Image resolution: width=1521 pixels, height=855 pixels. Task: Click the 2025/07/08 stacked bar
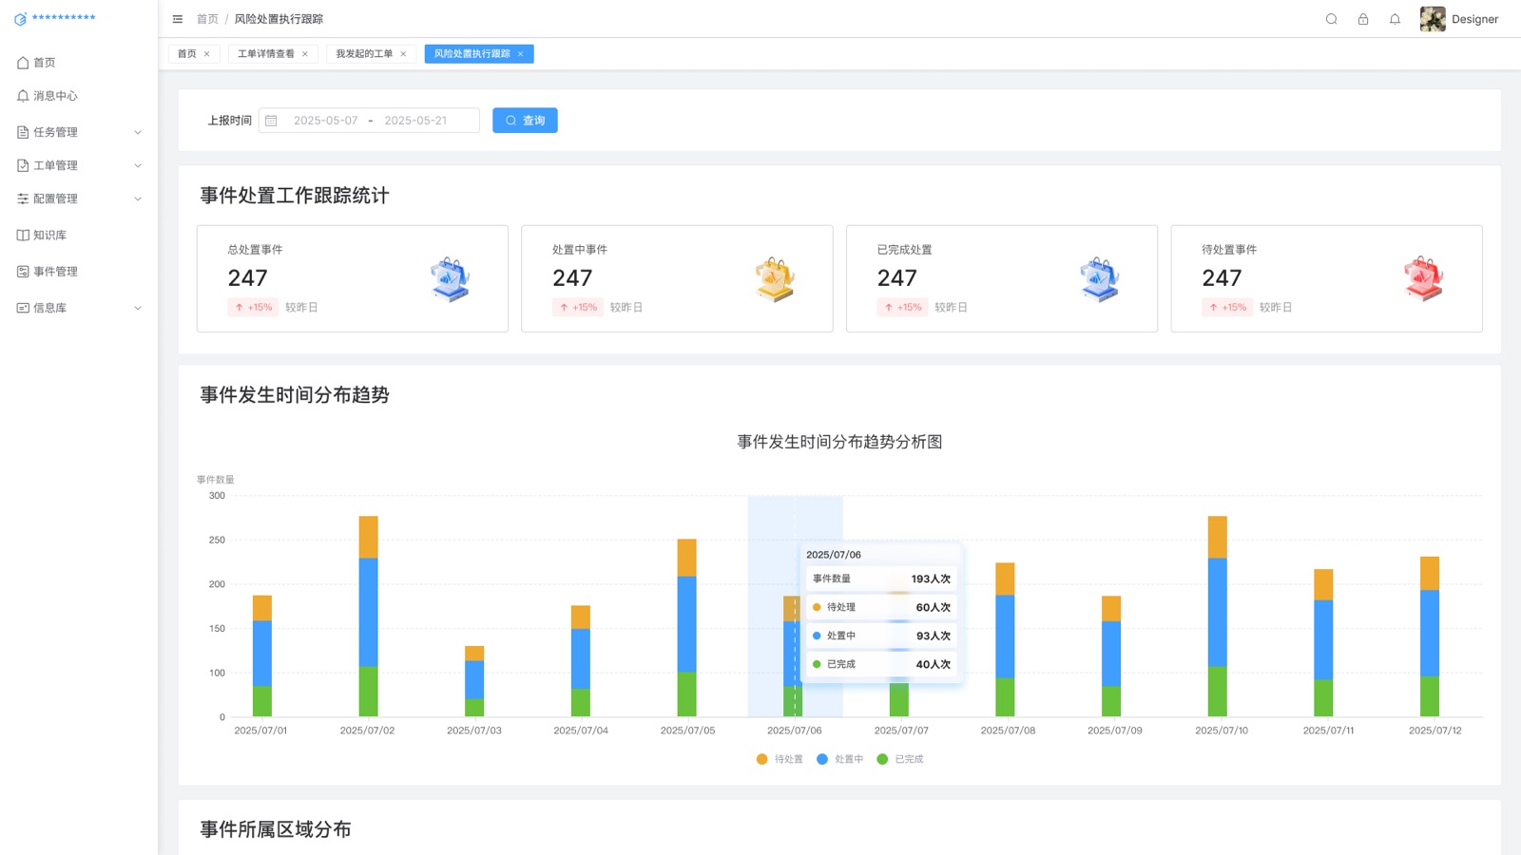point(1005,639)
